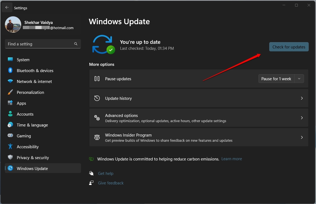Image resolution: width=316 pixels, height=204 pixels.
Task: Go to Bluetooth & devices label
Action: (x=35, y=71)
